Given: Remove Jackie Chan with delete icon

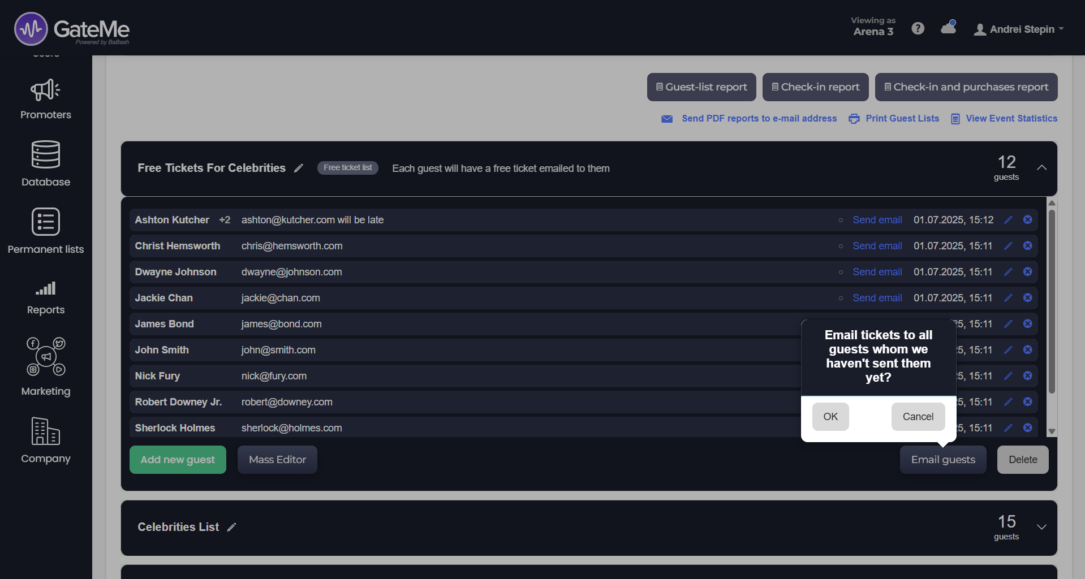Looking at the screenshot, I should pos(1027,298).
